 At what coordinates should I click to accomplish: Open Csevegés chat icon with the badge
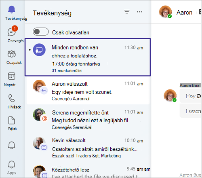pyautogui.click(x=12, y=32)
